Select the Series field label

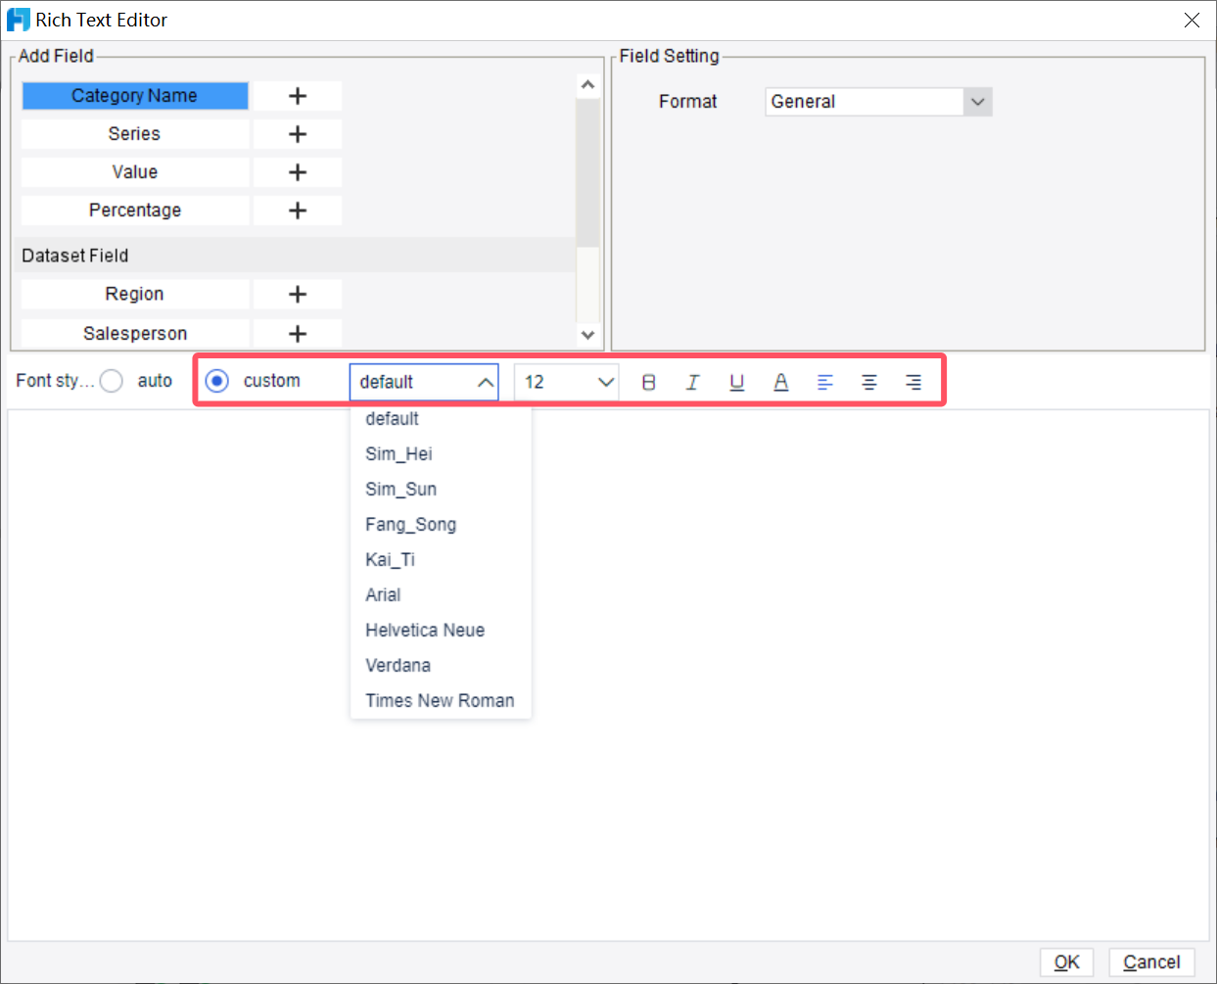pyautogui.click(x=135, y=134)
